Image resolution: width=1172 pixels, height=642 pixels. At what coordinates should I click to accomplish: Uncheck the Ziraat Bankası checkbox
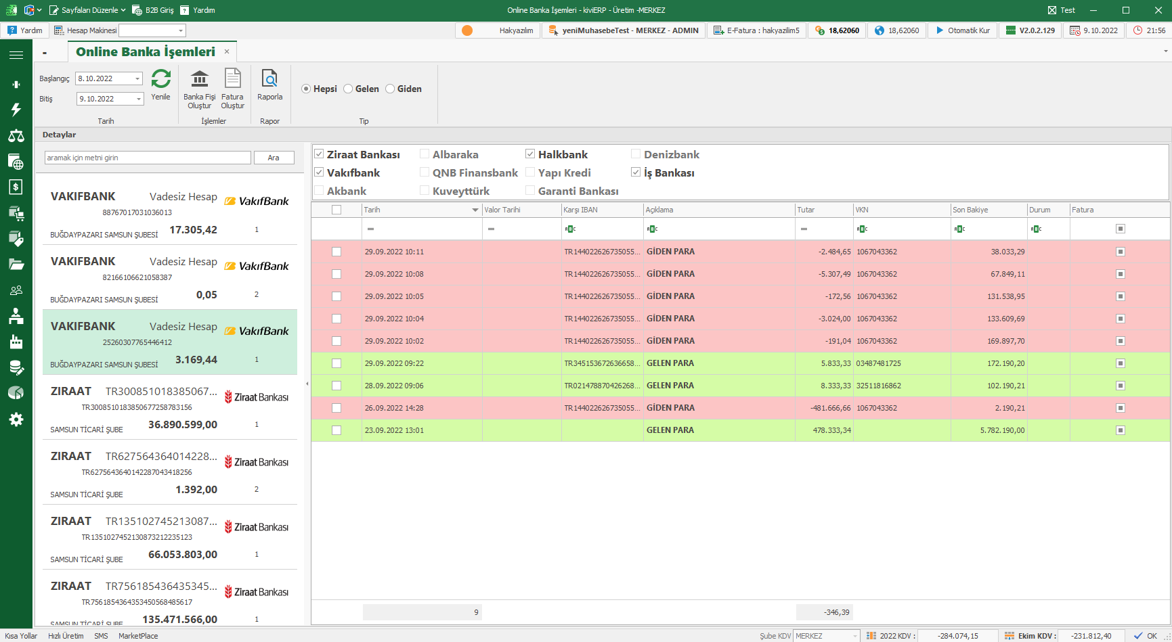pyautogui.click(x=319, y=154)
